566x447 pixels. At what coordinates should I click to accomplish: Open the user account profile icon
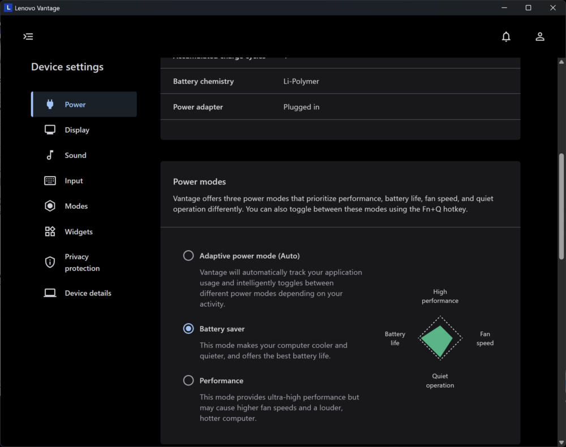pyautogui.click(x=539, y=36)
